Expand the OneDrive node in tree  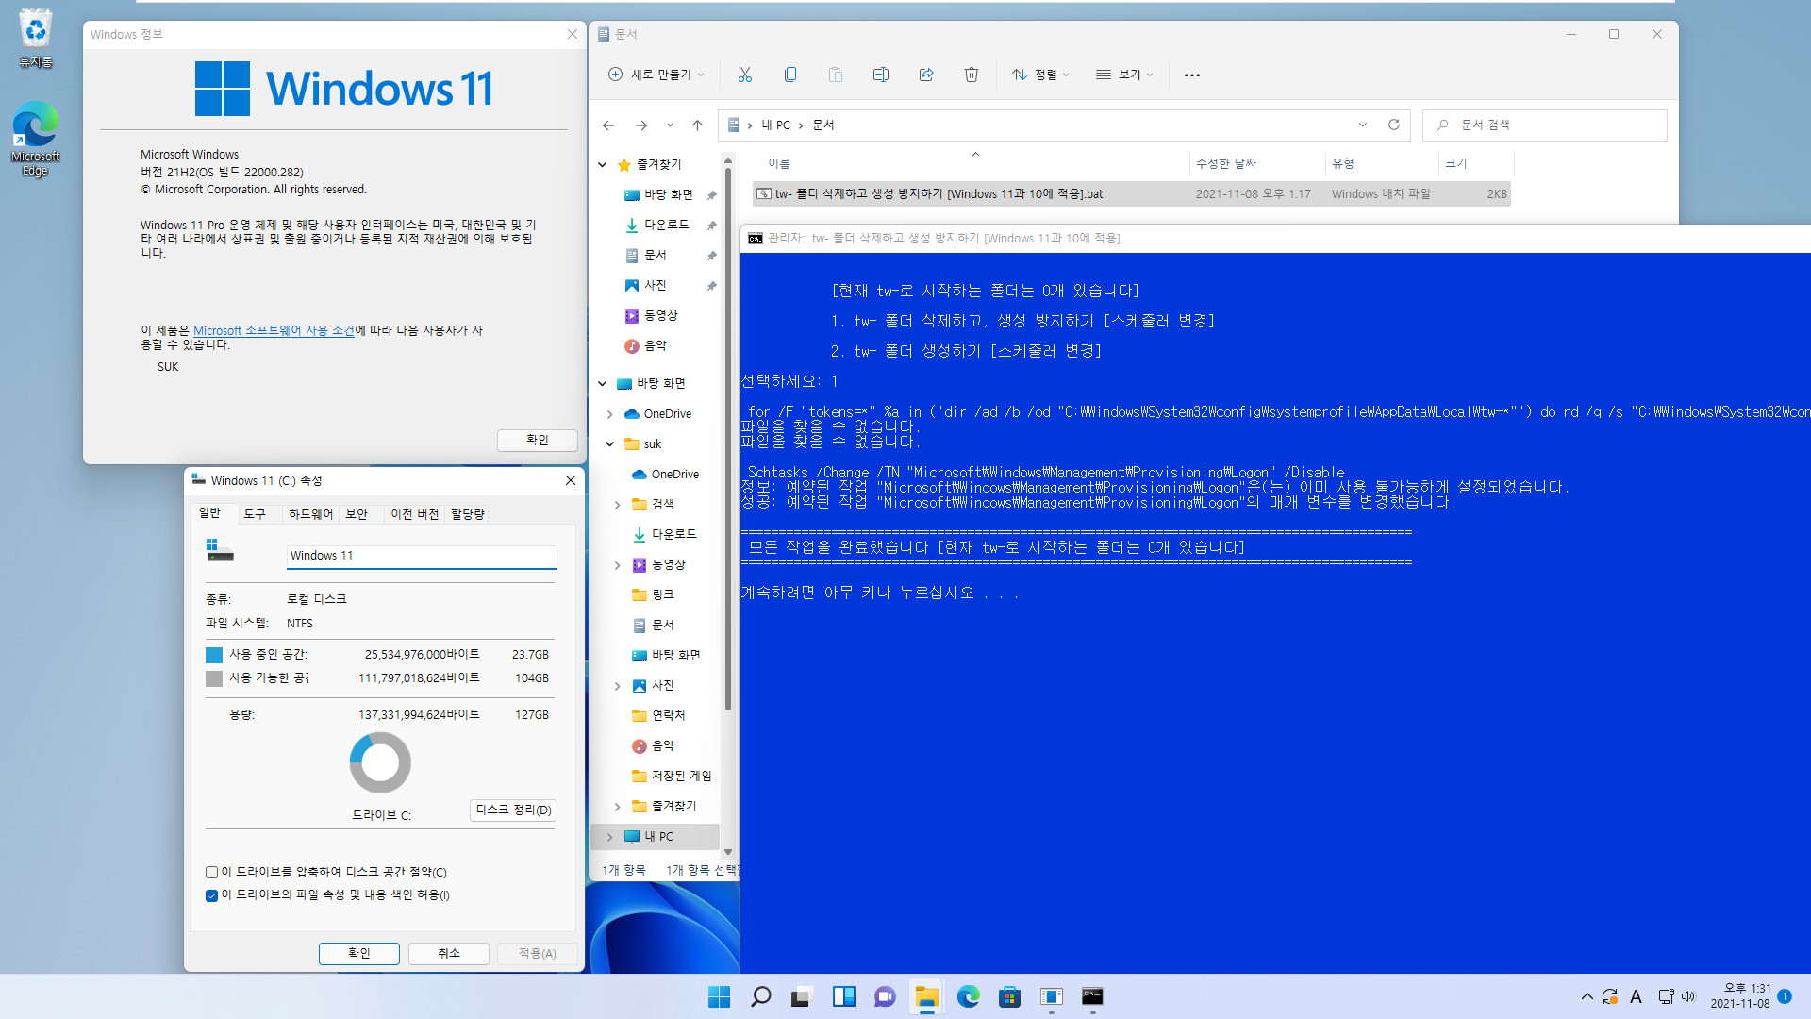pos(609,414)
